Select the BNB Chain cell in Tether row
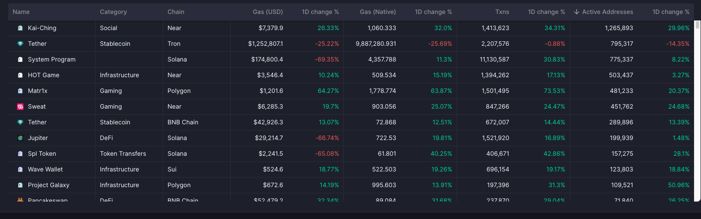The width and height of the screenshot is (701, 219). click(x=183, y=122)
